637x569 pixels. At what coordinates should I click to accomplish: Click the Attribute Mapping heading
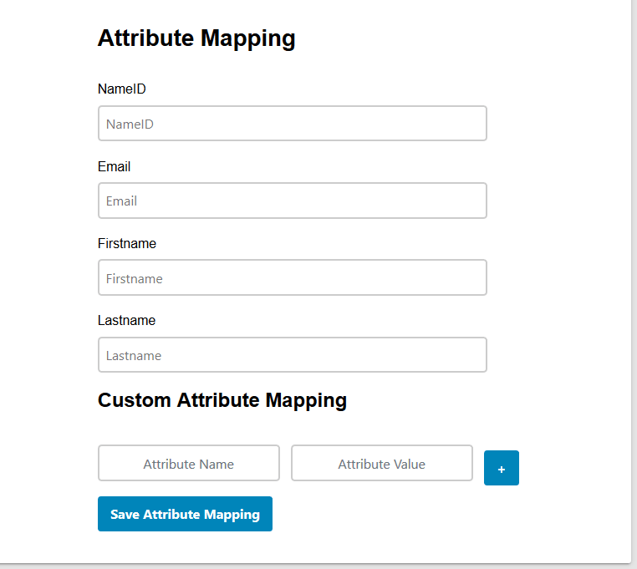click(x=196, y=38)
